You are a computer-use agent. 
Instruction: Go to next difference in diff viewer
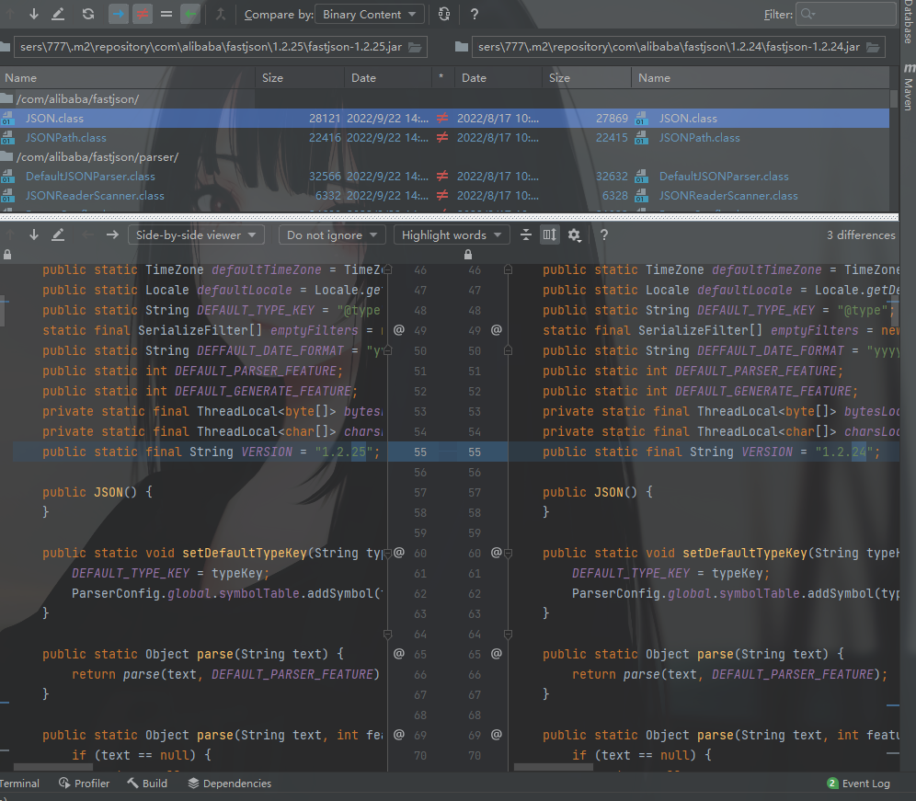34,235
